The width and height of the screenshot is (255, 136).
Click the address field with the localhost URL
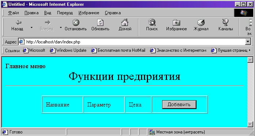tap(132, 42)
